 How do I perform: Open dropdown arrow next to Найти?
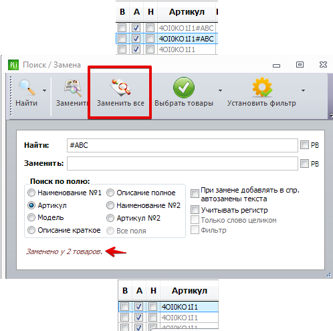point(44,90)
